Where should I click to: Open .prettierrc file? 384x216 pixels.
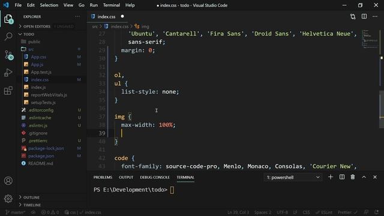(x=38, y=140)
